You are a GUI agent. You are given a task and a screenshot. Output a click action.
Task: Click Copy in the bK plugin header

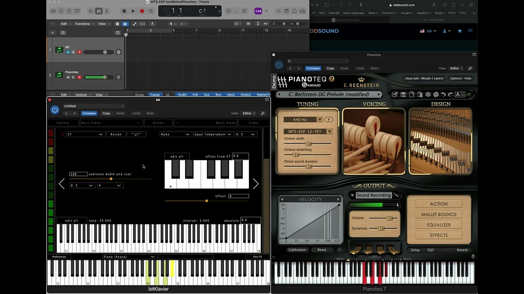(106, 113)
